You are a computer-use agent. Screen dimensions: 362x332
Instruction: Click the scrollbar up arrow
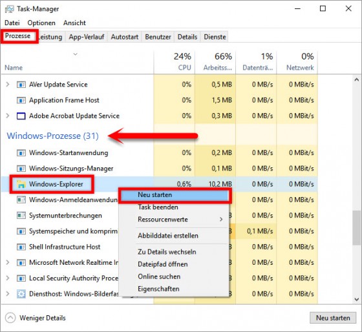click(357, 79)
